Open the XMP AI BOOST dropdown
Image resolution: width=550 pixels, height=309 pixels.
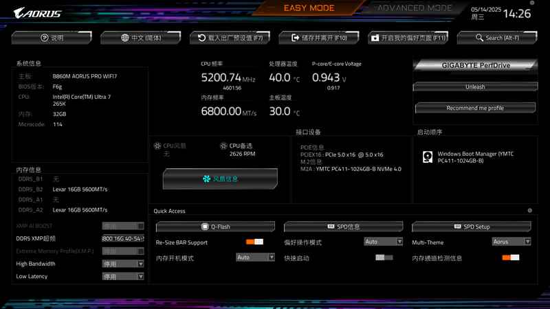[x=123, y=226]
